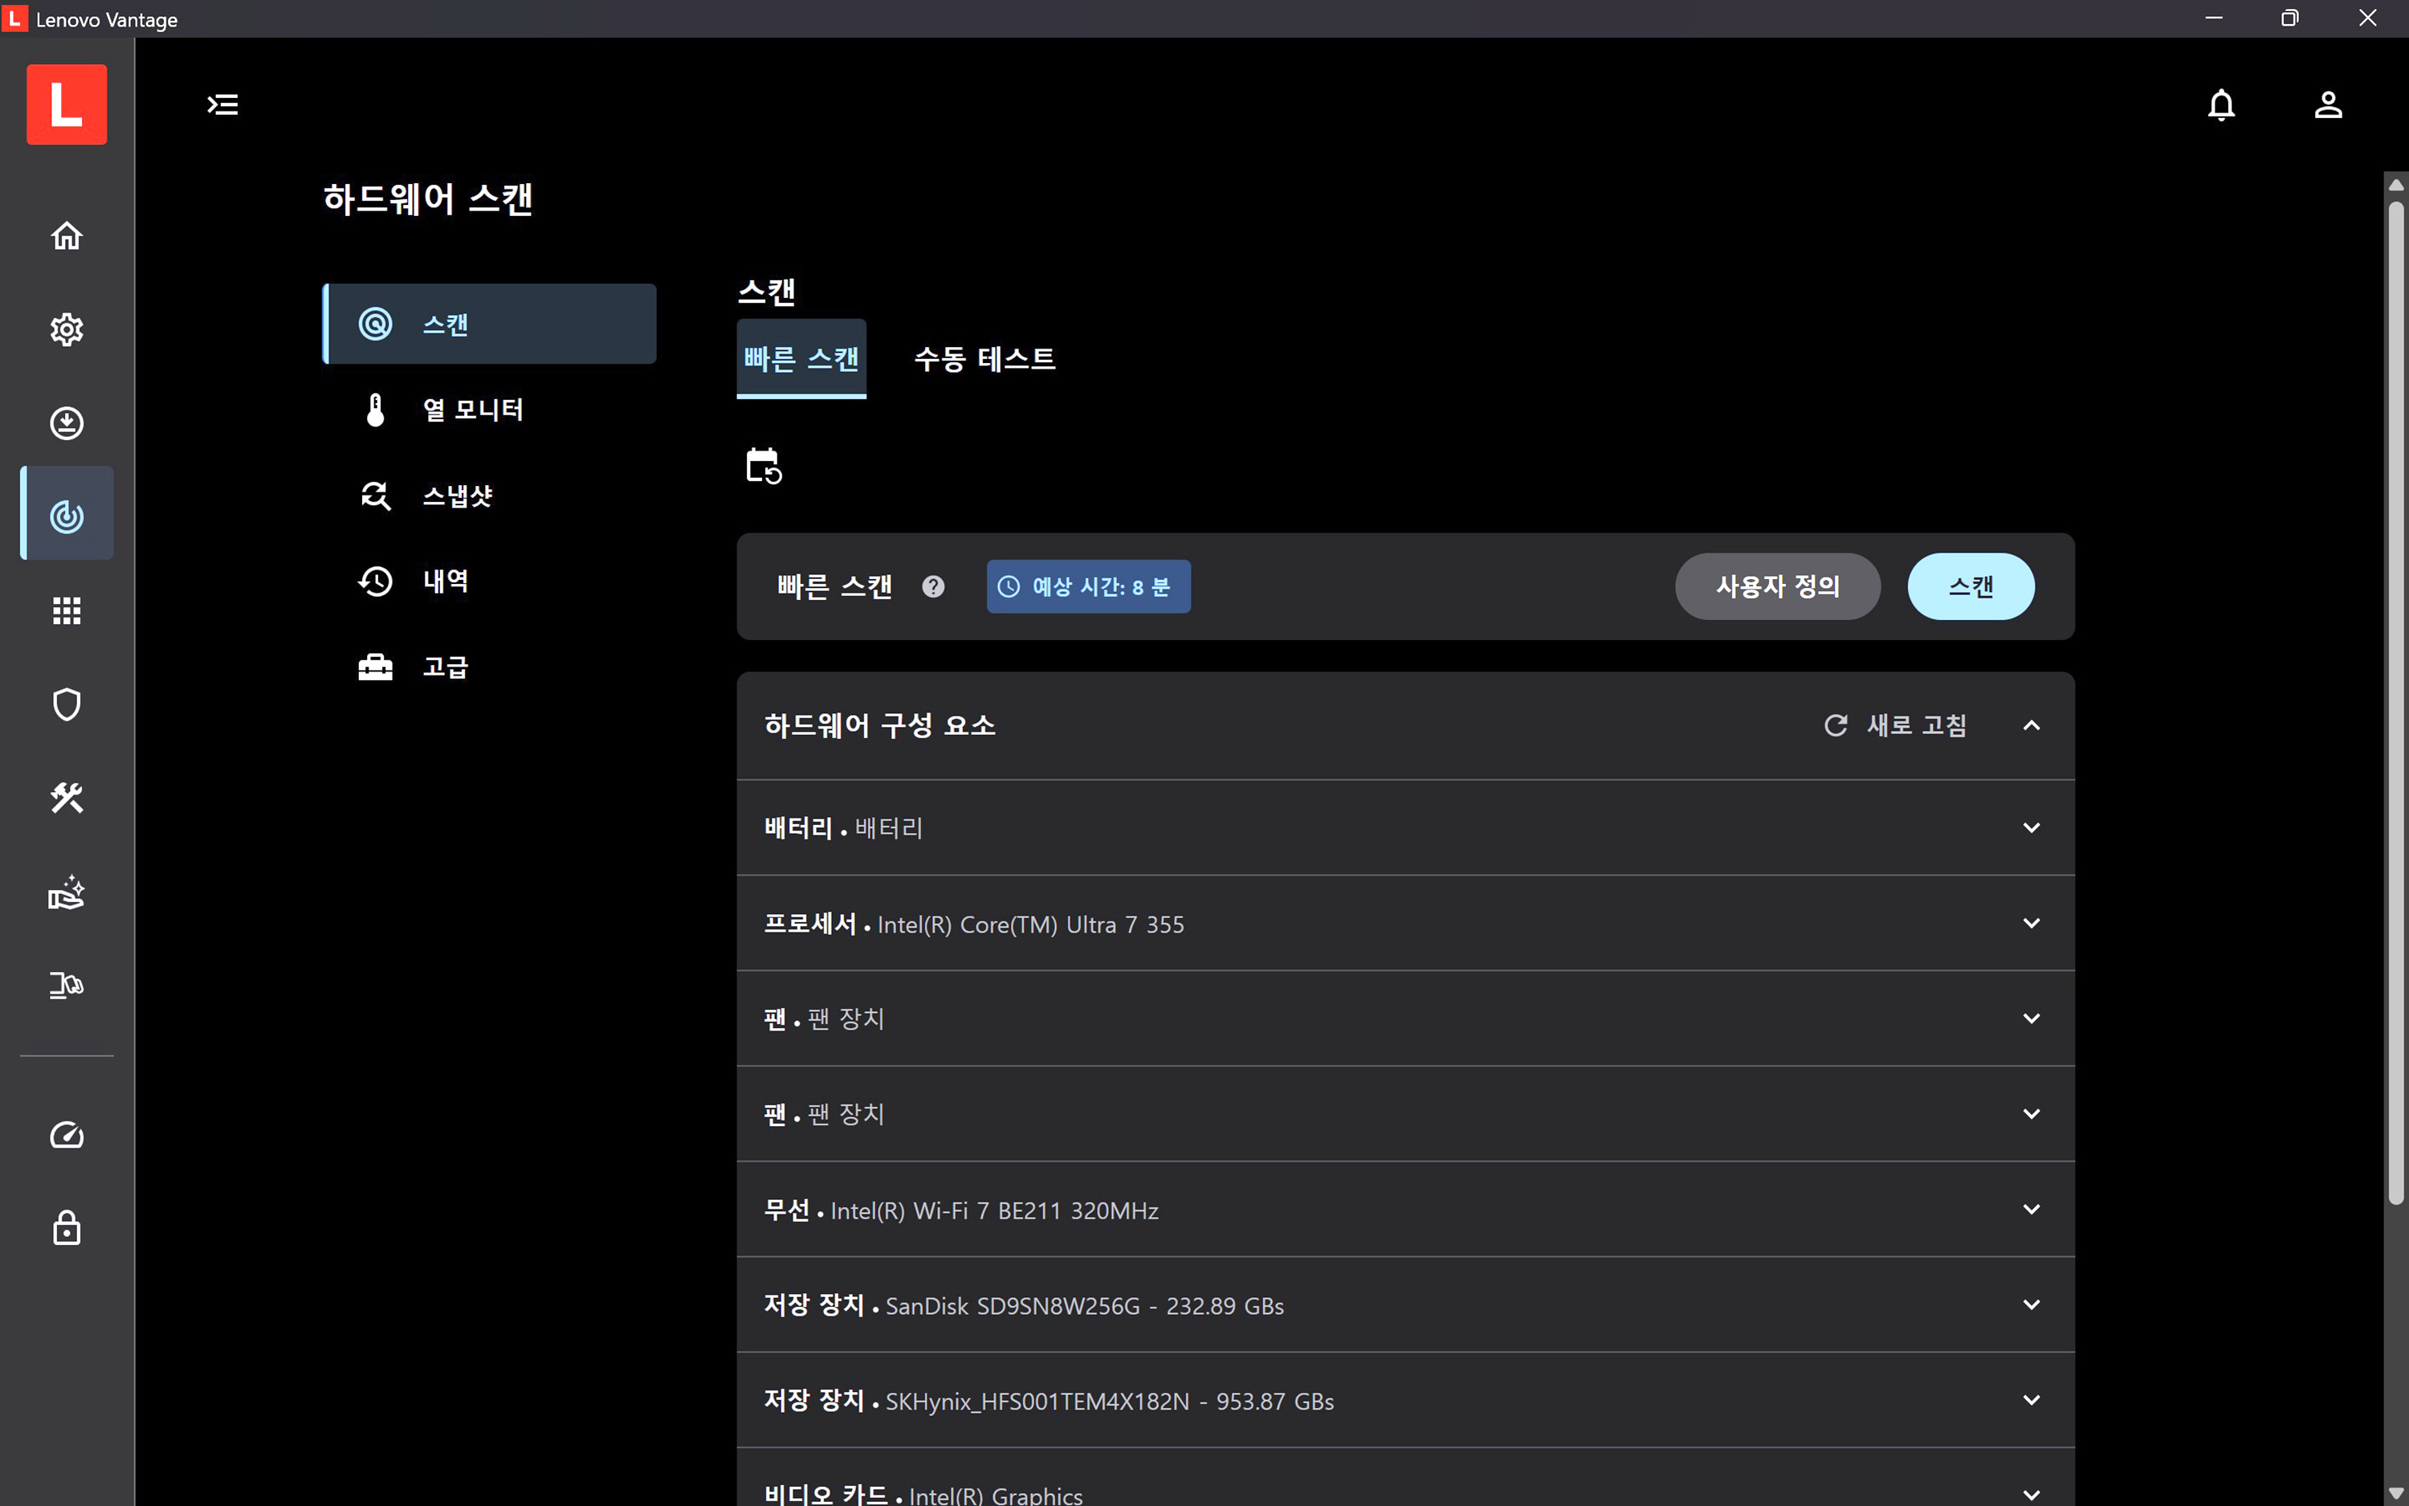The height and width of the screenshot is (1506, 2409).
Task: Go to Home from the sidebar
Action: tap(67, 236)
